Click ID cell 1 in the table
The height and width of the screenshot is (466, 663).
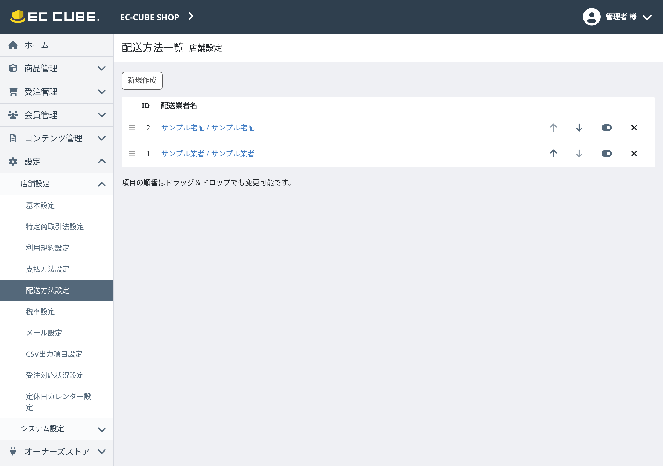(148, 154)
